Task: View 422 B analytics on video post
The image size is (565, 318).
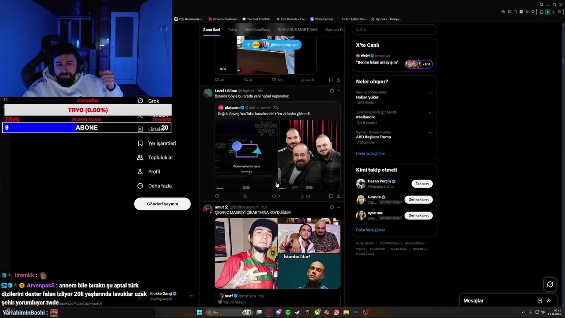Action: [x=307, y=80]
